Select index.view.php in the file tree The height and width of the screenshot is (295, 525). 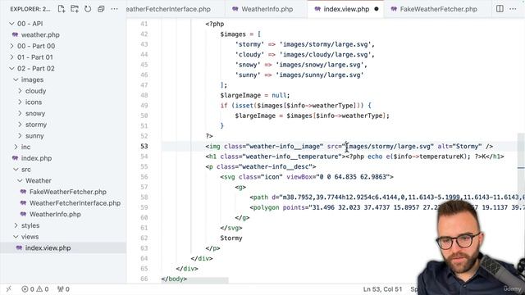coord(48,248)
